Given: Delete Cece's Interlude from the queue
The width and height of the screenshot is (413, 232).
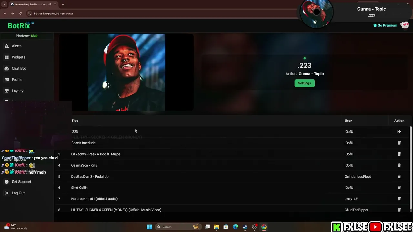Looking at the screenshot, I should pyautogui.click(x=399, y=143).
